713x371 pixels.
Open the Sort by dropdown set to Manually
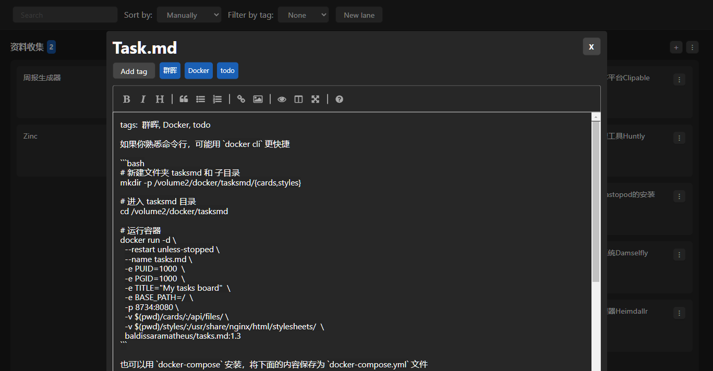coord(189,15)
